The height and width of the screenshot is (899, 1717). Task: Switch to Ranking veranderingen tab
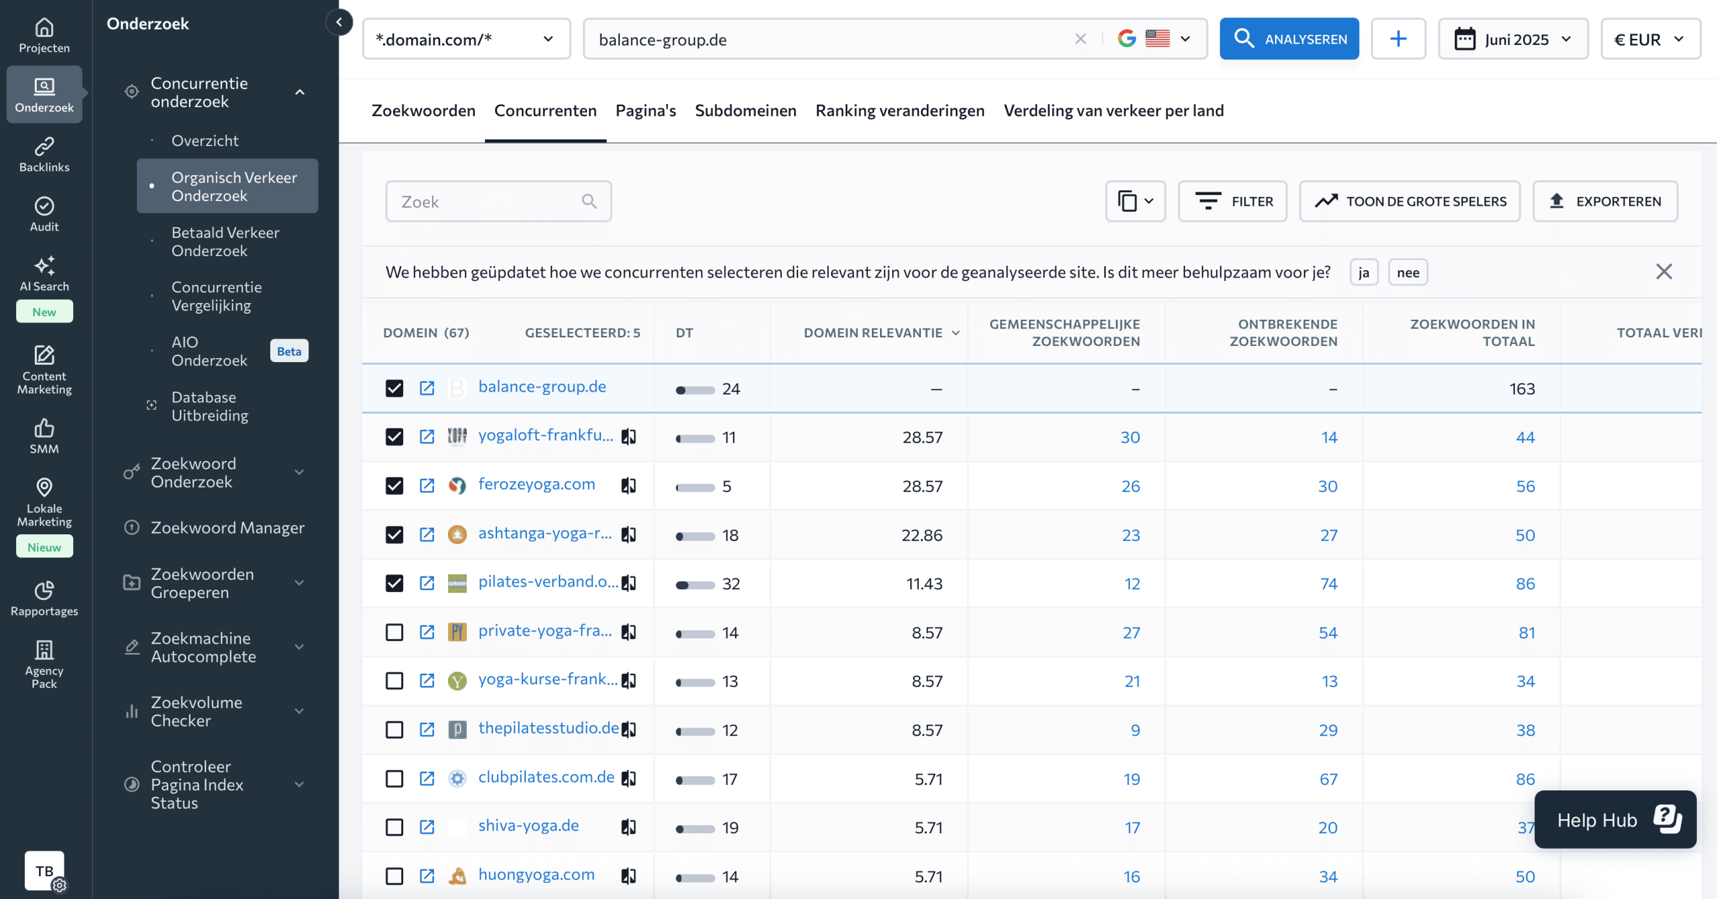click(x=899, y=110)
